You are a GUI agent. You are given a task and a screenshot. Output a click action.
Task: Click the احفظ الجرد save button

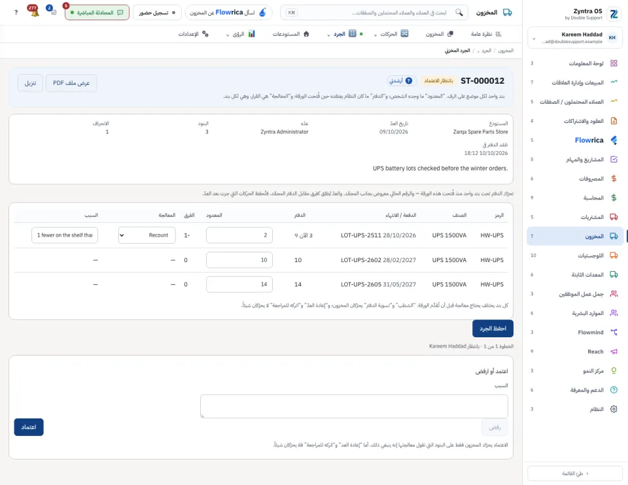(x=493, y=329)
